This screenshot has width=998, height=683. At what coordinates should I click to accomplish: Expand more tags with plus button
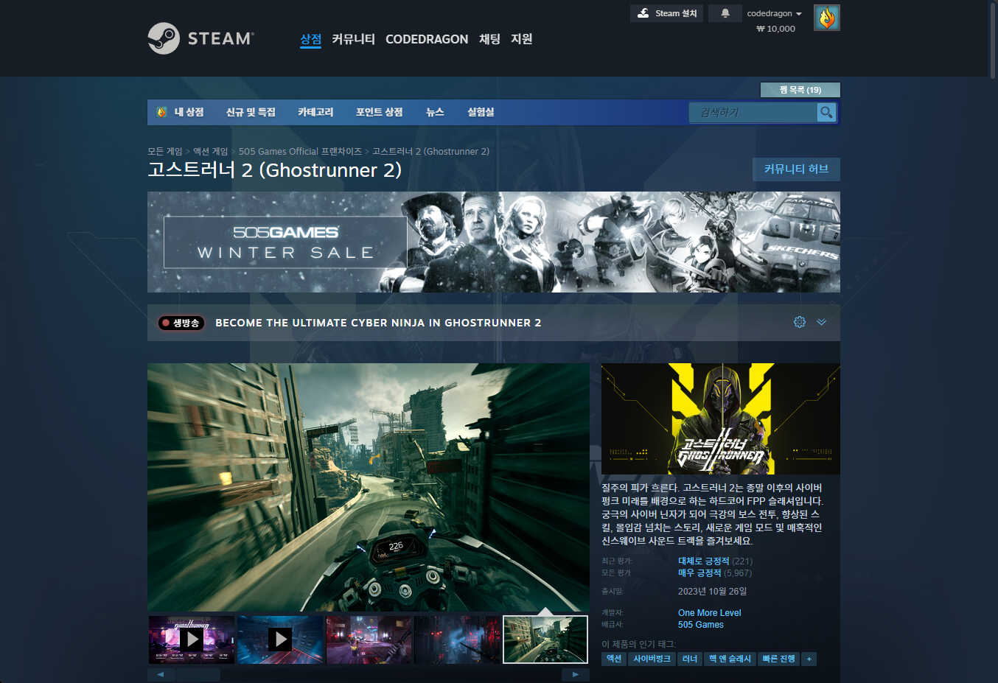[x=809, y=659]
